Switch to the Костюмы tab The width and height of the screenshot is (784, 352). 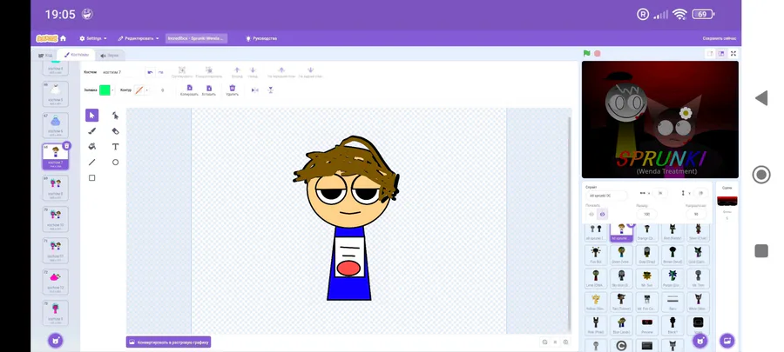(x=77, y=55)
